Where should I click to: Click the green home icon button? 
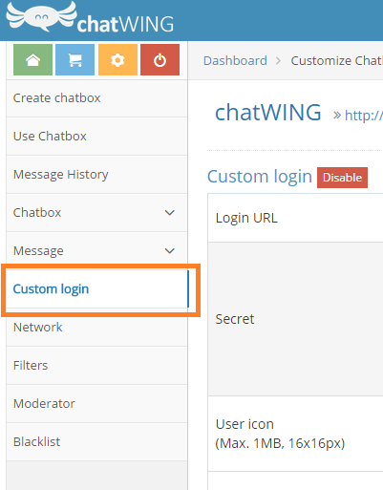tap(32, 60)
